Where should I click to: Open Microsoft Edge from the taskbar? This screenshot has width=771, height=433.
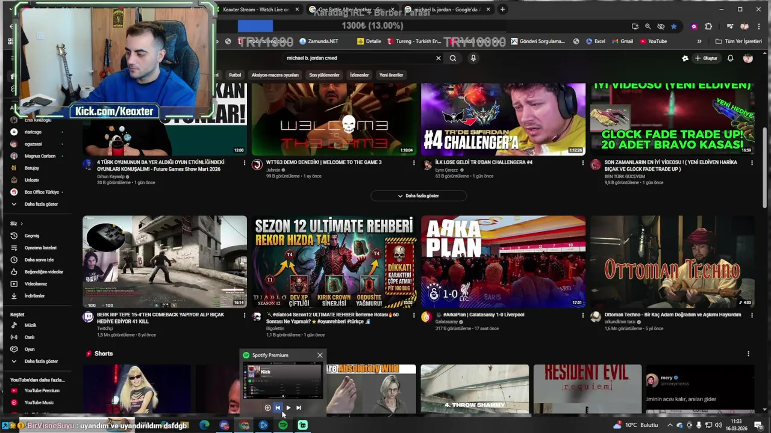pos(204,425)
